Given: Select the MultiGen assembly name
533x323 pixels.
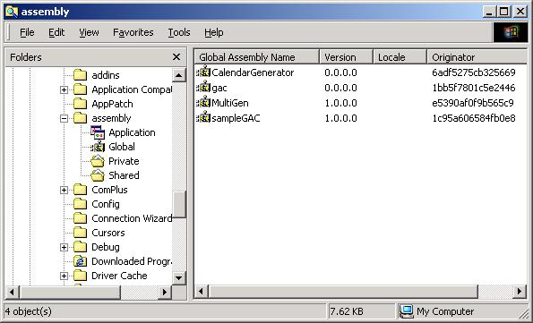Looking at the screenshot, I should point(230,103).
